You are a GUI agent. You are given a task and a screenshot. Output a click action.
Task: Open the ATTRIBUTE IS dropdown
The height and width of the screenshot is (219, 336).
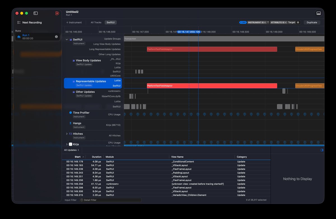279,22
